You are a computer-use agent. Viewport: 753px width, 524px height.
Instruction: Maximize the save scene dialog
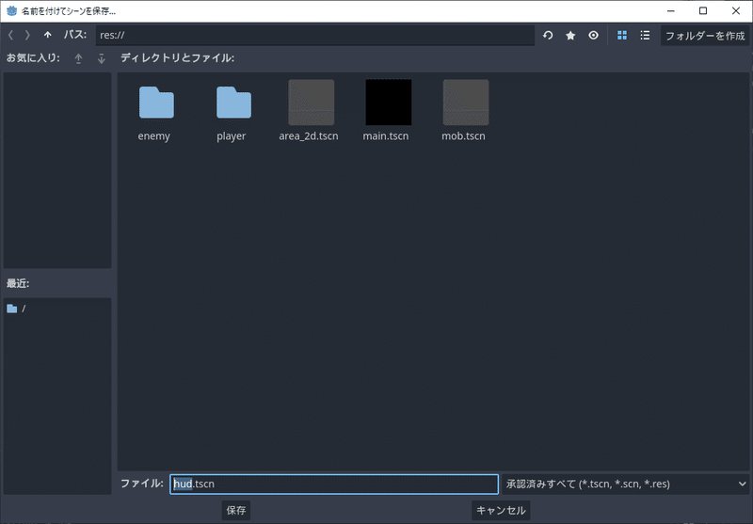(x=703, y=10)
